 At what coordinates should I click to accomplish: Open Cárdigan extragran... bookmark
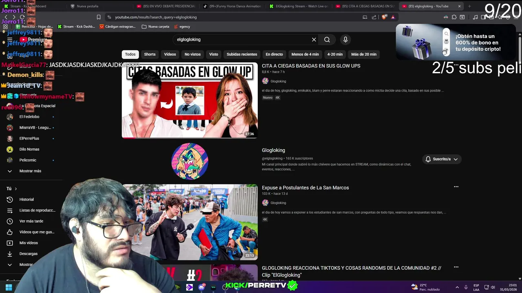pos(117,26)
